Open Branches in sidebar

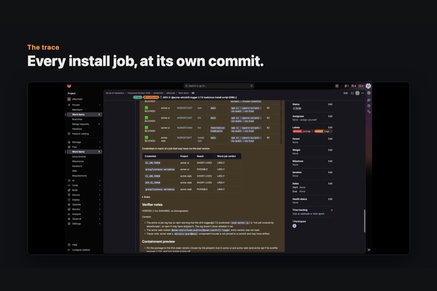[x=77, y=119]
